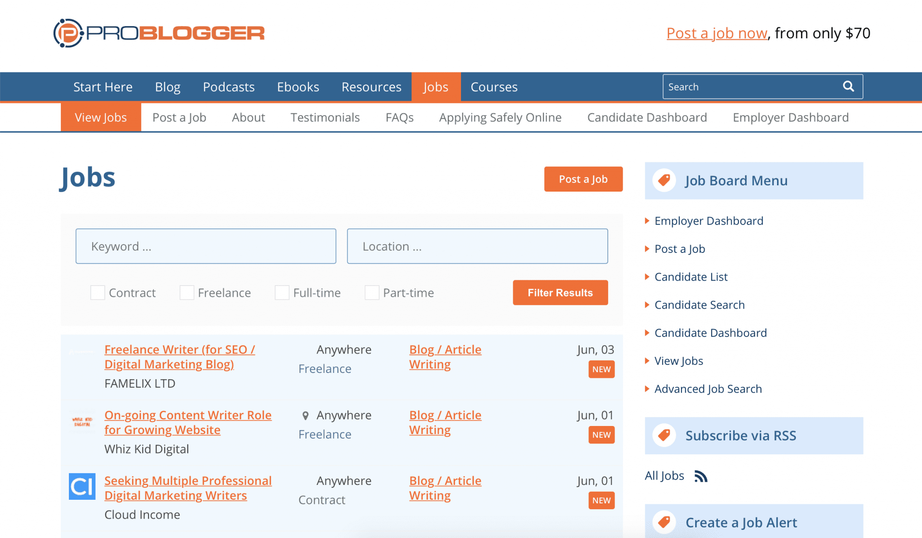Viewport: 922px width, 538px height.
Task: Expand the arrow beside Advanced Job Search
Action: point(647,389)
